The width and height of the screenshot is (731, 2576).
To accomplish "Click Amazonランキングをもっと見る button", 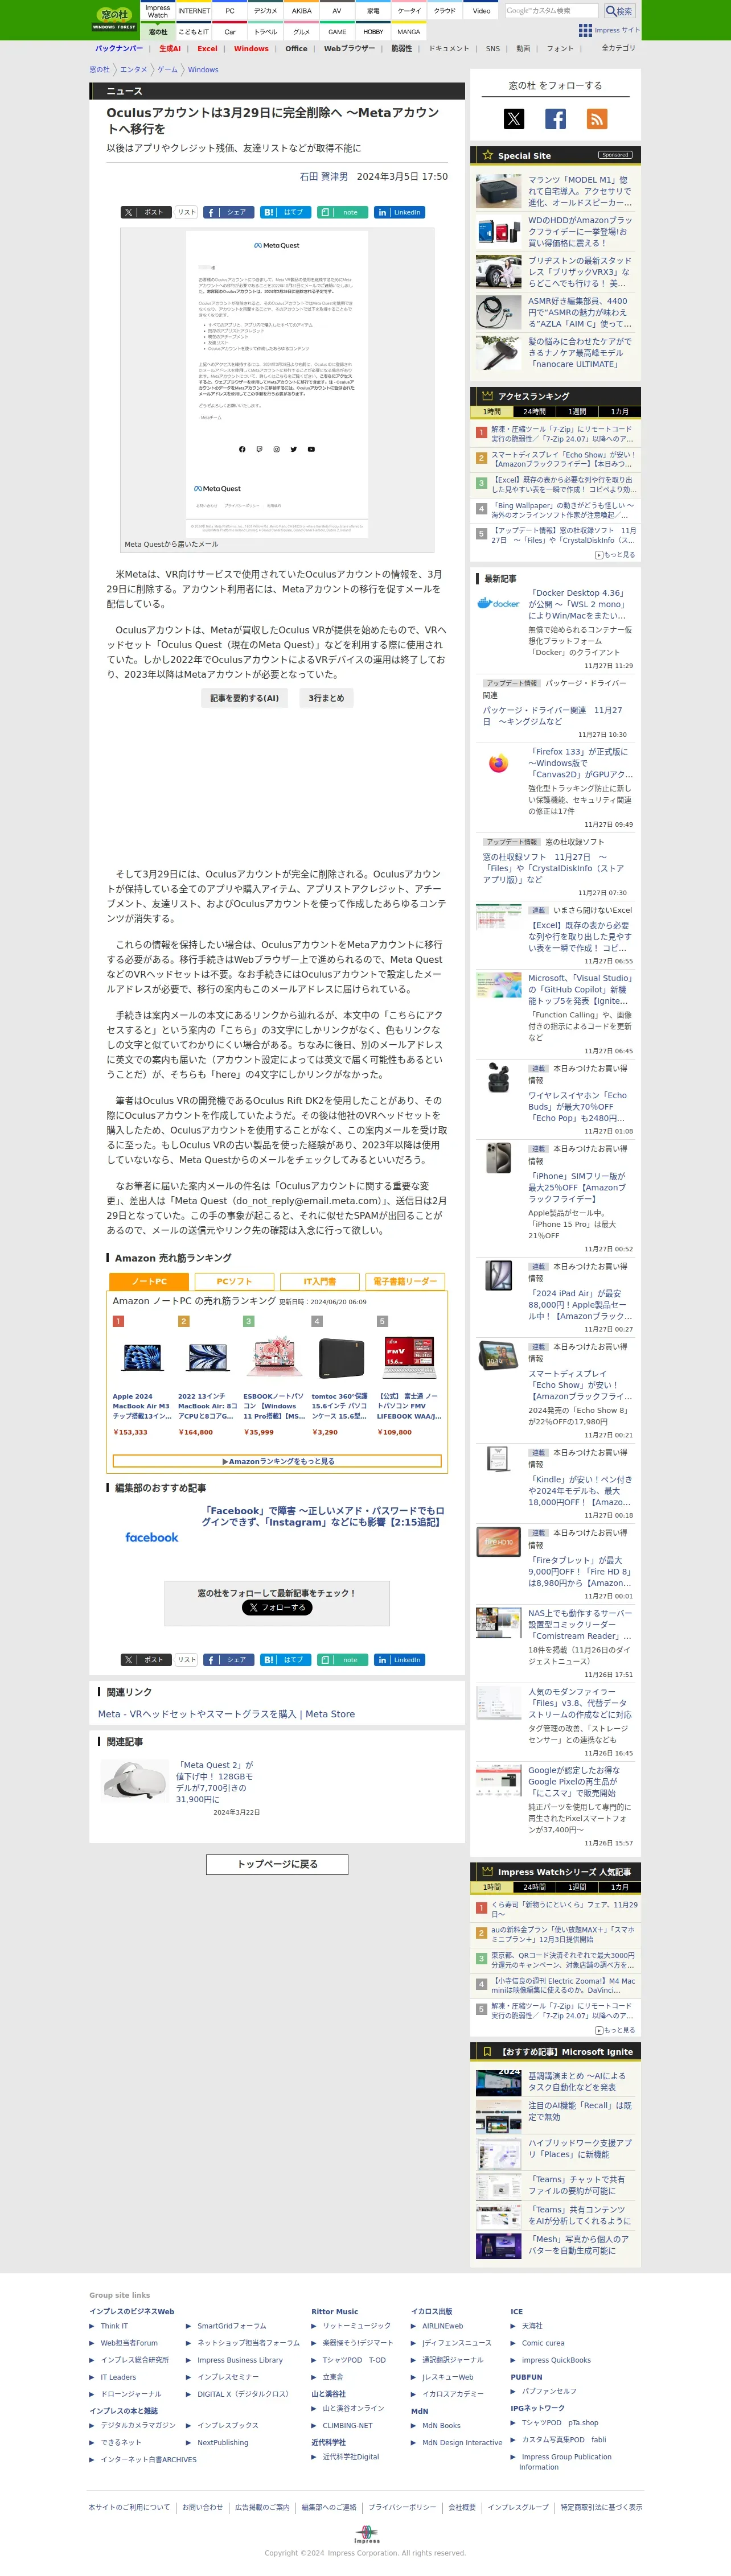I will [x=277, y=1461].
